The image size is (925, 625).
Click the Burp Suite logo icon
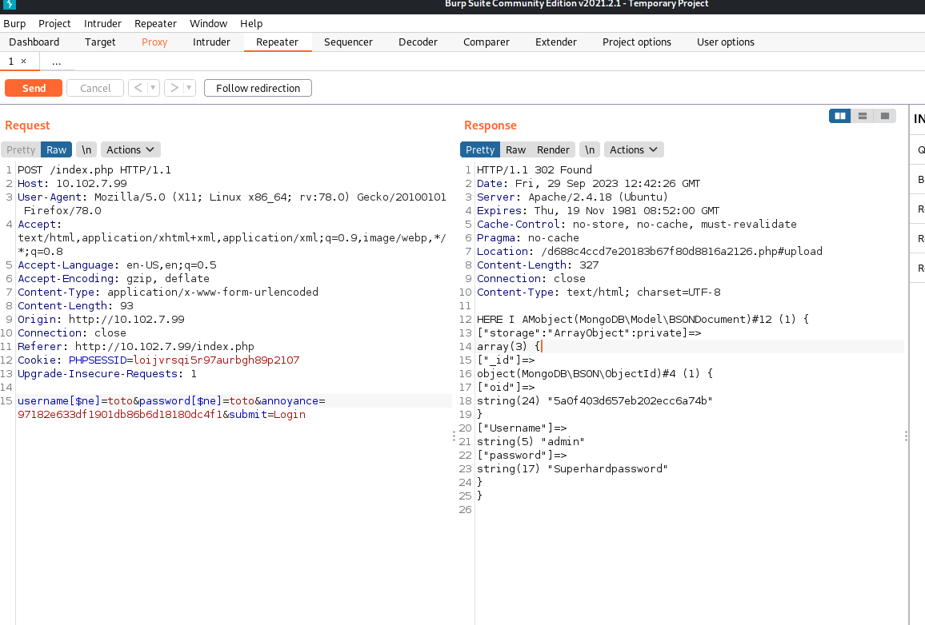point(9,4)
